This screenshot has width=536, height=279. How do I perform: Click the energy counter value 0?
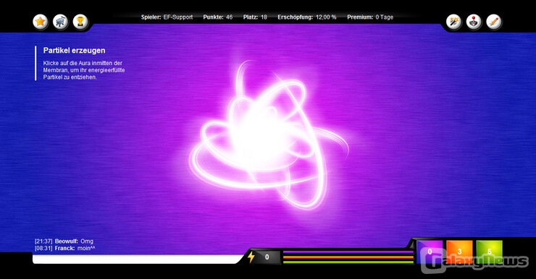[267, 257]
